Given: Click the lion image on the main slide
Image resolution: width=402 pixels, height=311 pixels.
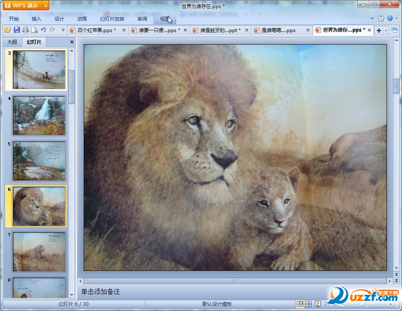Looking at the screenshot, I should click(x=235, y=158).
